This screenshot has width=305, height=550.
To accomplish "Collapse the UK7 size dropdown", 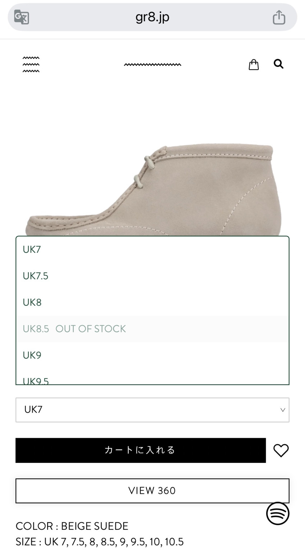I will click(152, 410).
